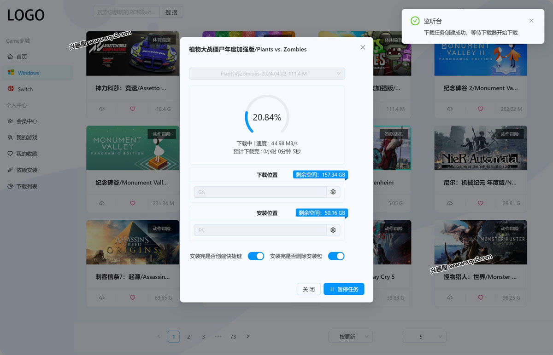553x355 pixels.
Task: Click the heart icon beside 我的收藏
Action: click(x=11, y=154)
